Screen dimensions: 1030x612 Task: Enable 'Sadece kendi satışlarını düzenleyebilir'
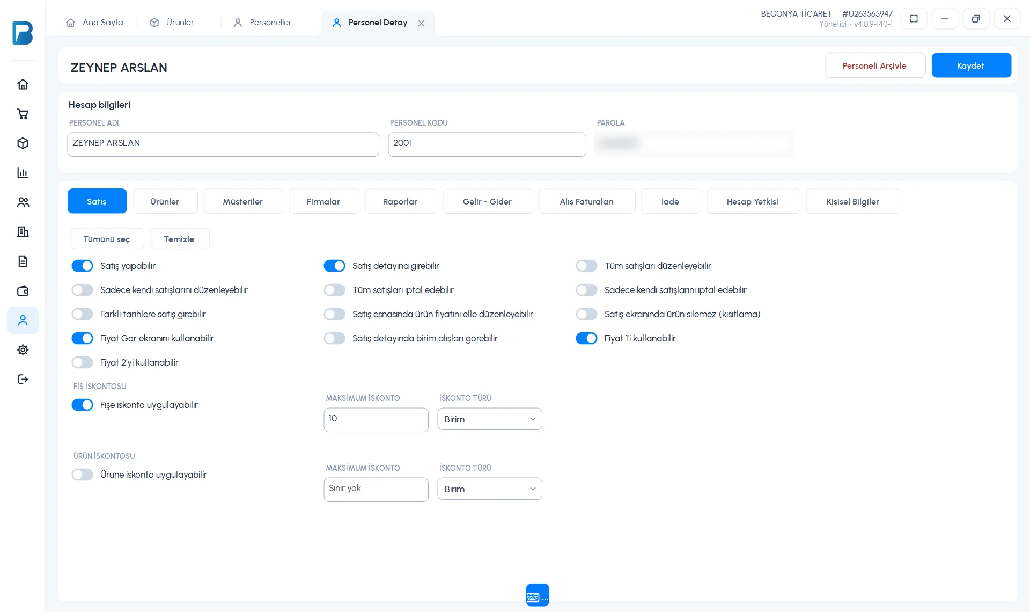(83, 290)
